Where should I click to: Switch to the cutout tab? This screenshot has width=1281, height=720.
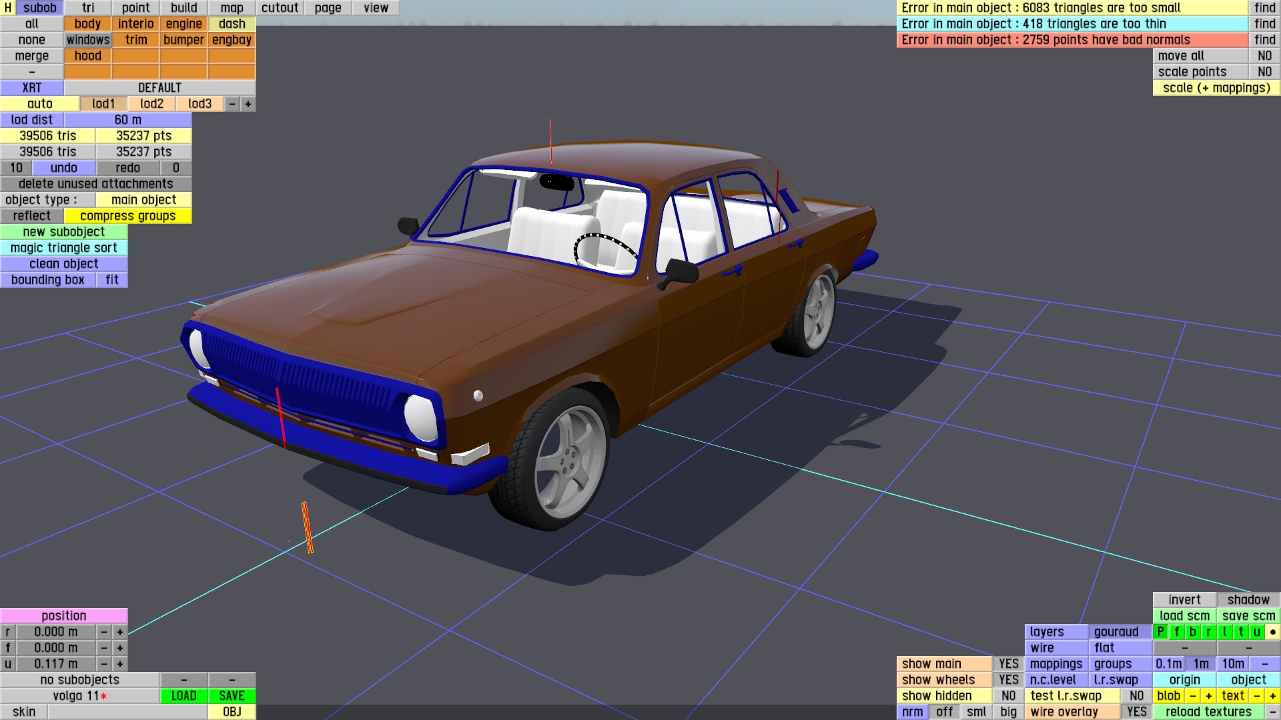(x=280, y=8)
